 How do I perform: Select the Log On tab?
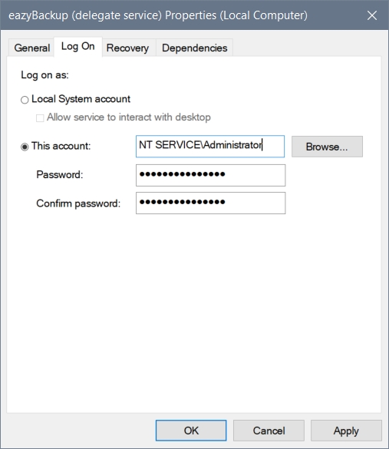[x=77, y=46]
